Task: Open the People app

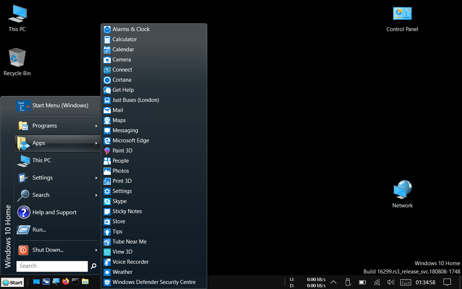Action: tap(154, 161)
